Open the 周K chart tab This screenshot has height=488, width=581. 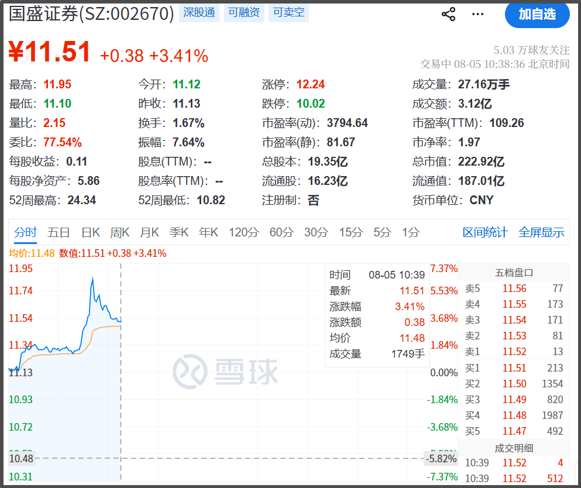click(x=120, y=232)
